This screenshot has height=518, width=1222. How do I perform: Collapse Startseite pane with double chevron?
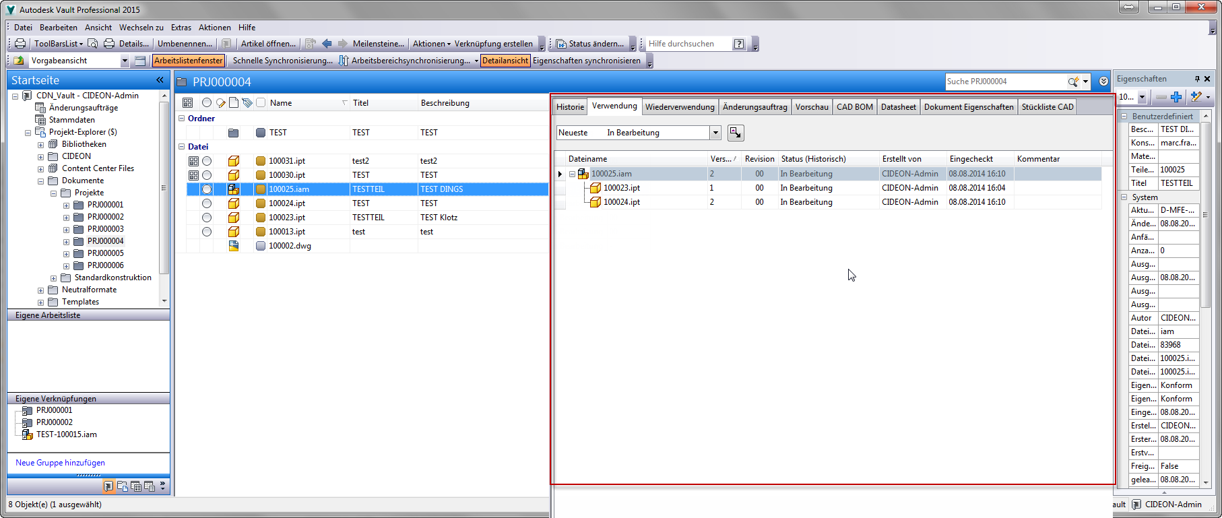pyautogui.click(x=160, y=80)
